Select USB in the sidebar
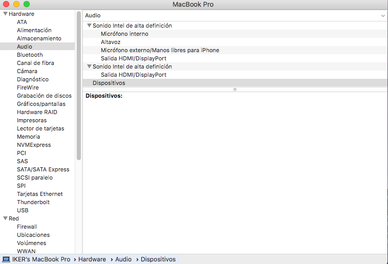This screenshot has width=388, height=264. (x=23, y=210)
